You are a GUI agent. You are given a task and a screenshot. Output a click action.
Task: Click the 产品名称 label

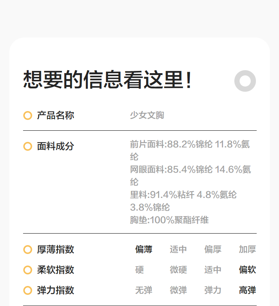(55, 115)
